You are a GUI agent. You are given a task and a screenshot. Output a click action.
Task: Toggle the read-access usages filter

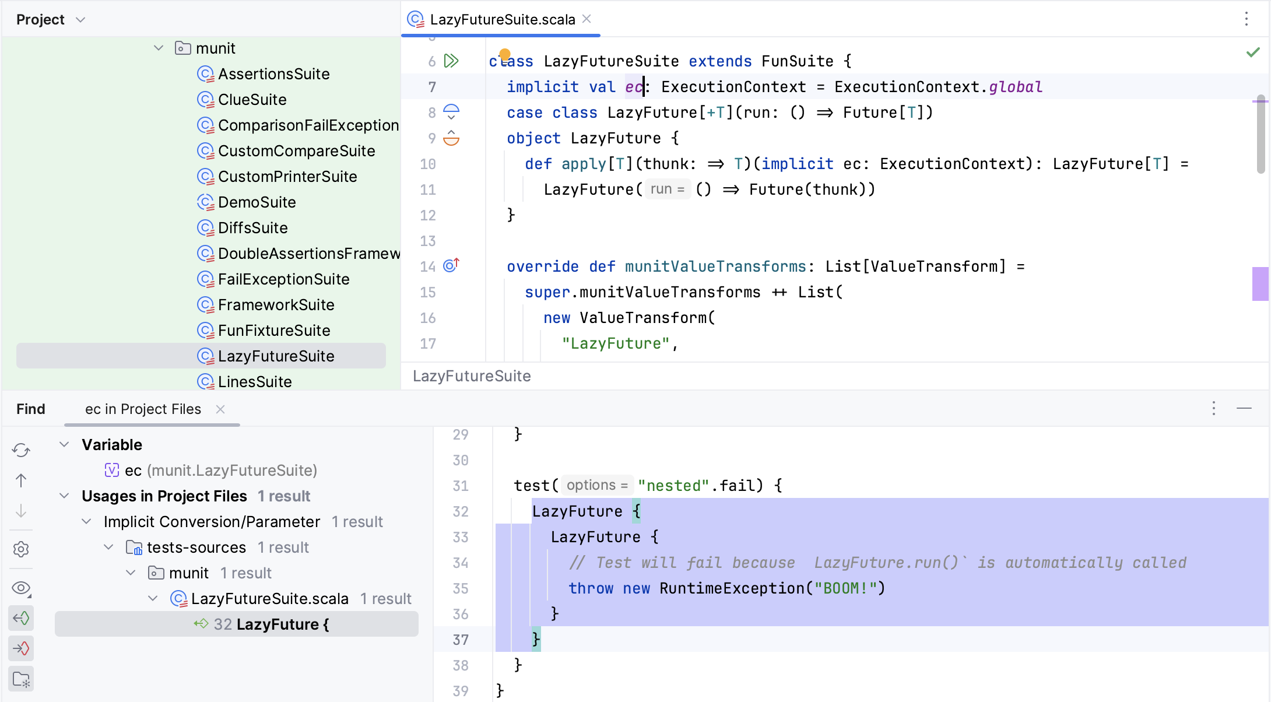coord(22,618)
